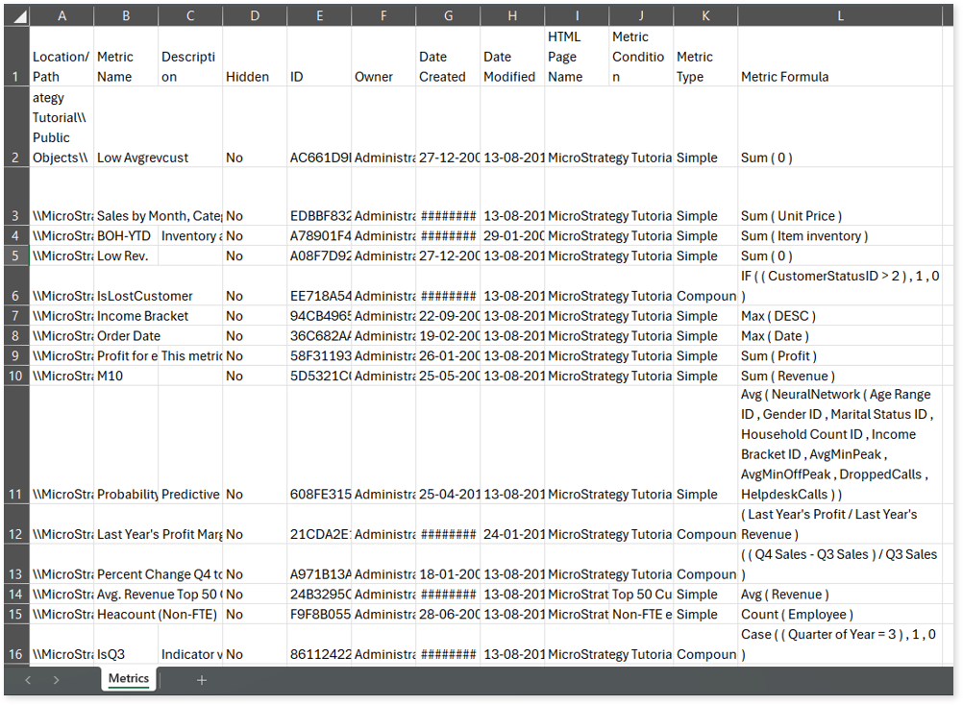Select the 'Avg. Revenue Top 50' cell
This screenshot has width=963, height=705.
tap(126, 595)
